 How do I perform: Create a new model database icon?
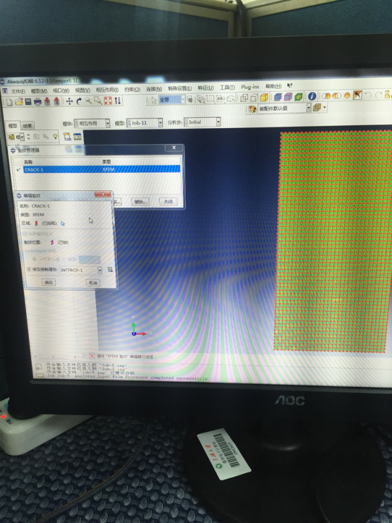tap(10, 102)
